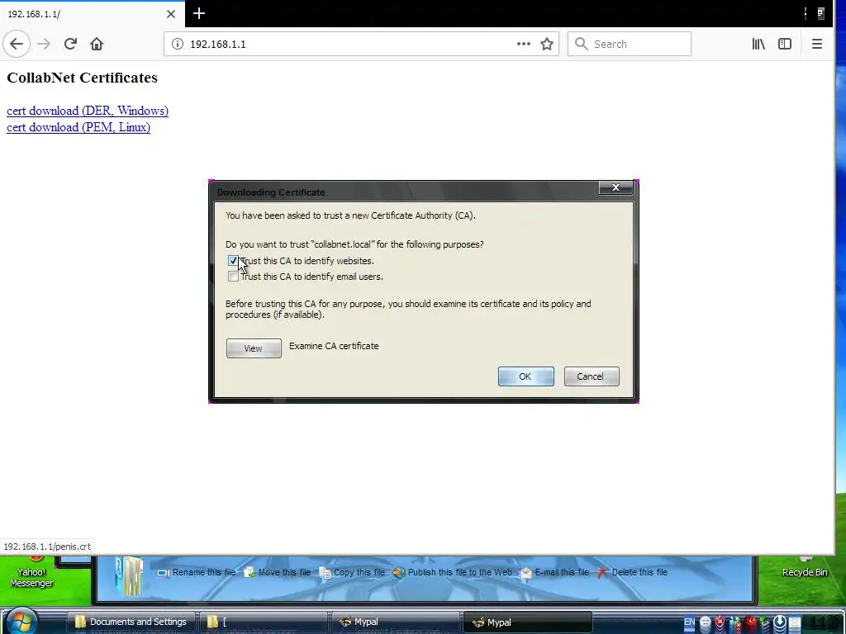Click Move this file in the folder window
The height and width of the screenshot is (634, 846).
tap(278, 573)
